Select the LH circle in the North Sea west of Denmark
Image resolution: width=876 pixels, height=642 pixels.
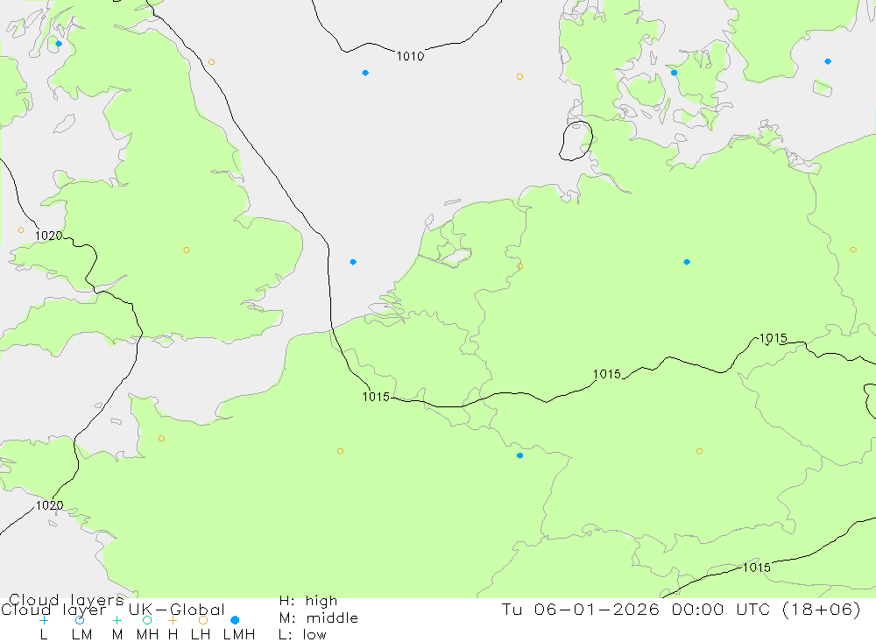(520, 76)
